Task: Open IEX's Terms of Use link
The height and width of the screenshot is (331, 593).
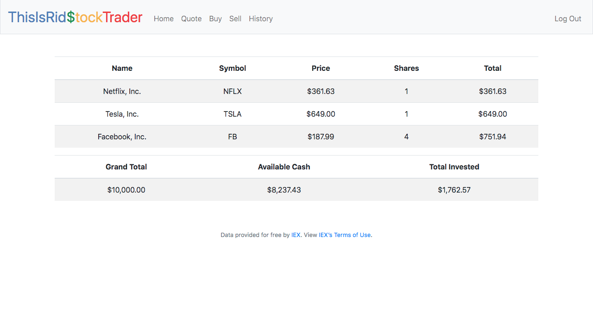Action: 345,235
